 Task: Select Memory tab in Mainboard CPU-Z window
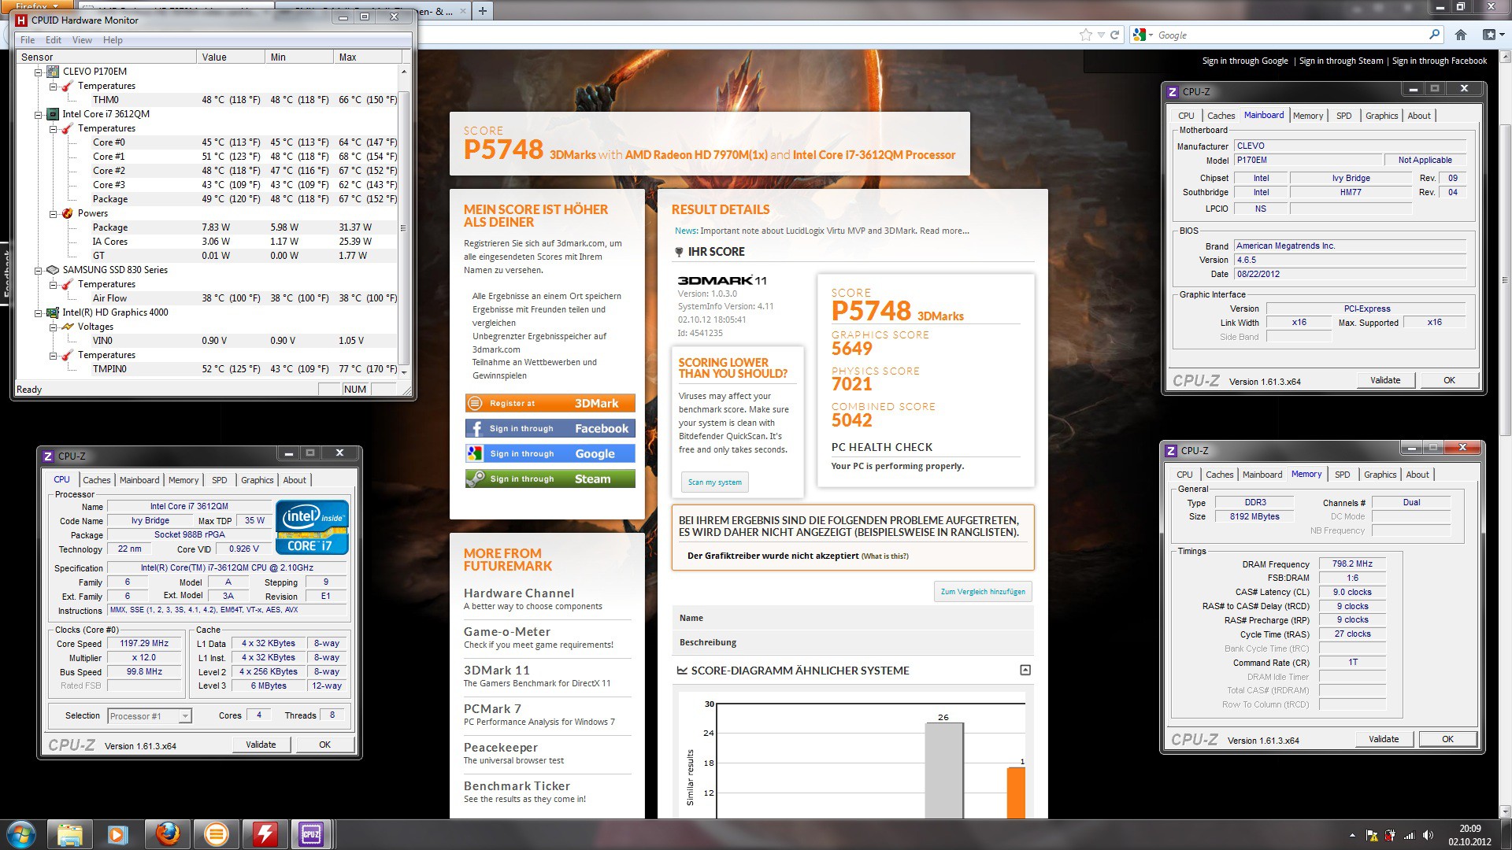pos(1308,116)
